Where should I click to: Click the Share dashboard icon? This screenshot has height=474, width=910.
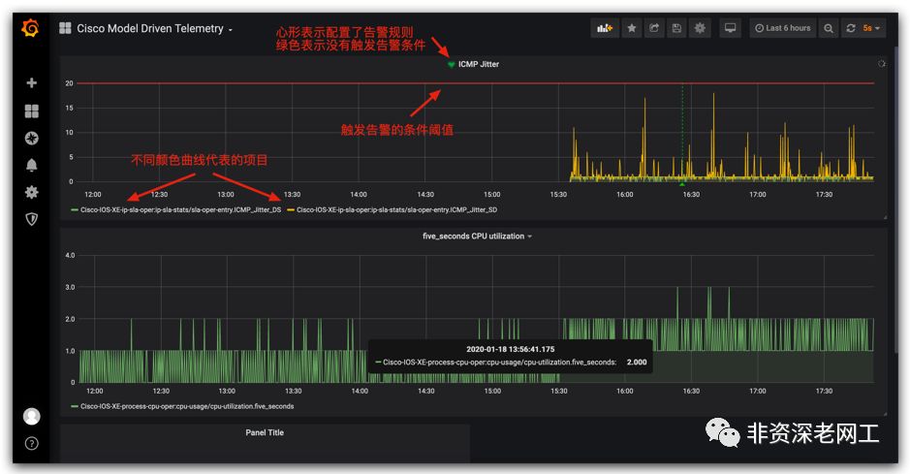point(654,28)
